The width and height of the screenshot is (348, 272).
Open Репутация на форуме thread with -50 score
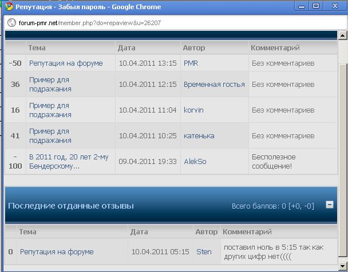[66, 63]
